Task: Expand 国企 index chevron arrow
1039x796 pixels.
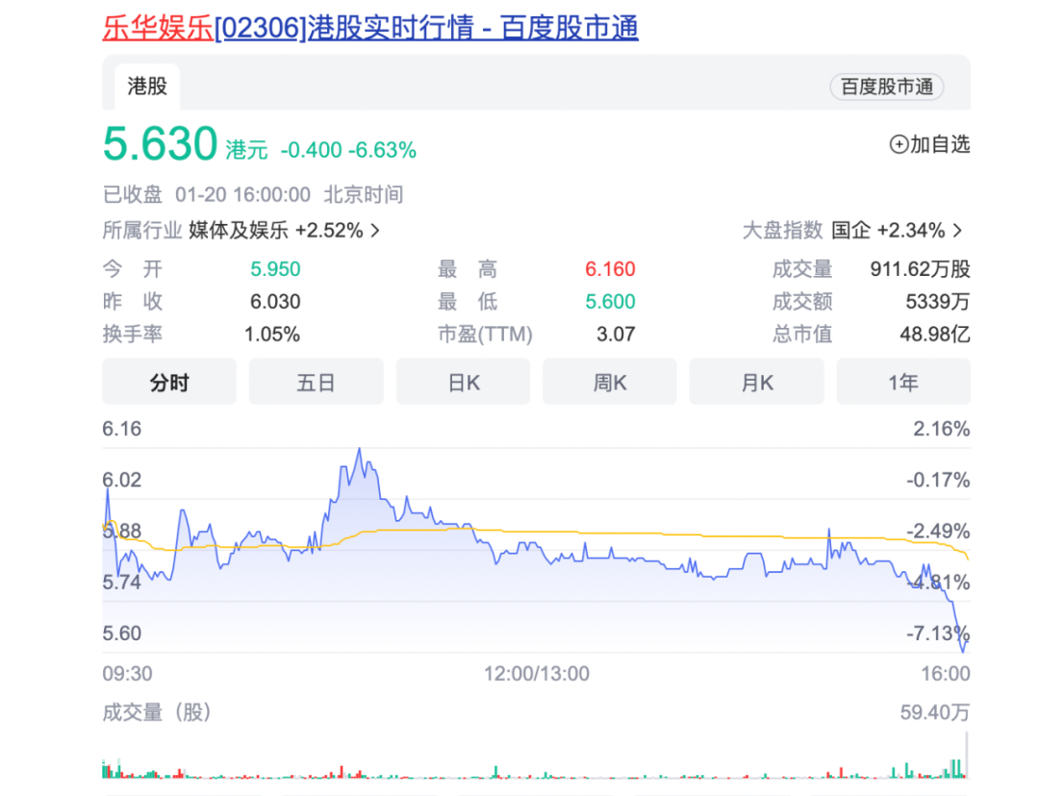Action: click(957, 231)
